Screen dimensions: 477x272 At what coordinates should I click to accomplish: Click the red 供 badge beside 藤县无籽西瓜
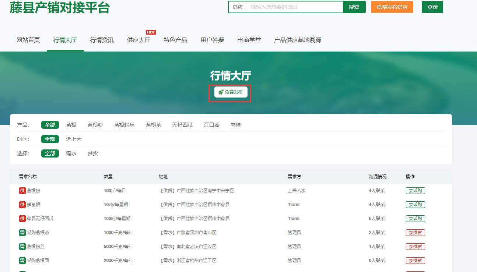coord(22,219)
